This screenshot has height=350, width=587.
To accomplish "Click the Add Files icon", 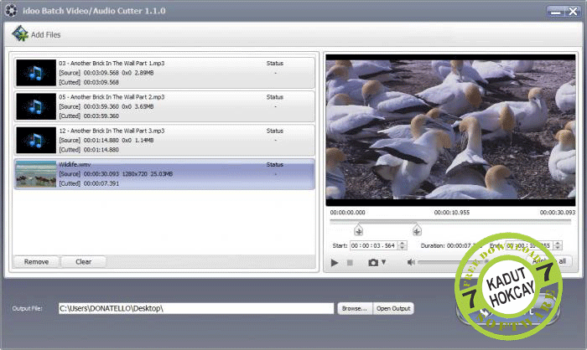I will [20, 33].
